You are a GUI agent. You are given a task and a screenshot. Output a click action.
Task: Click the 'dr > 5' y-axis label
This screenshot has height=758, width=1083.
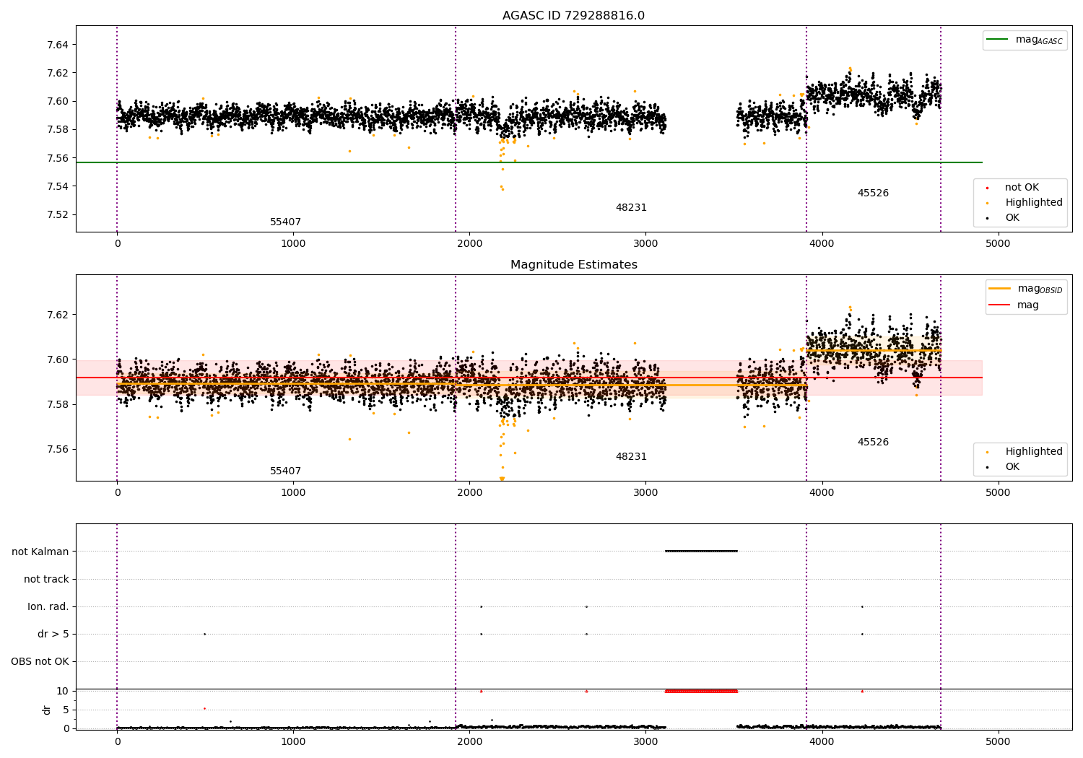[x=53, y=634]
